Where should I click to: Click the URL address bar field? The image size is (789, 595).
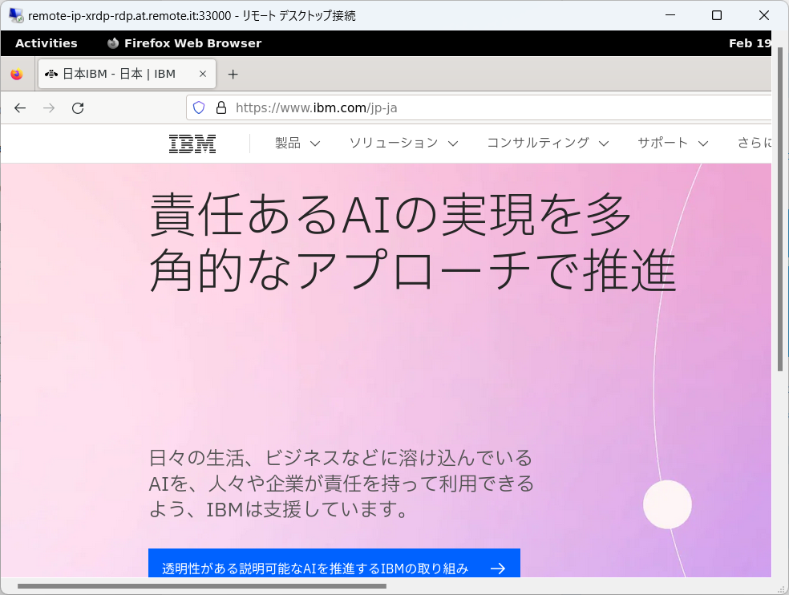point(478,107)
